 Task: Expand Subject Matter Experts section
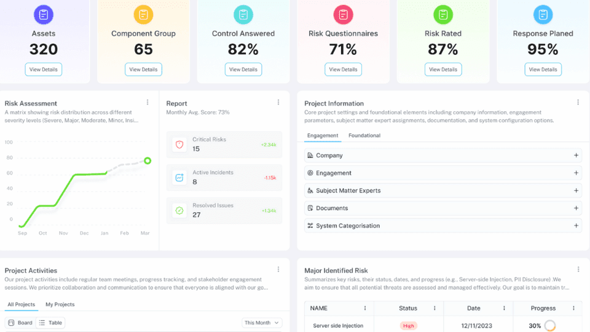pos(576,191)
